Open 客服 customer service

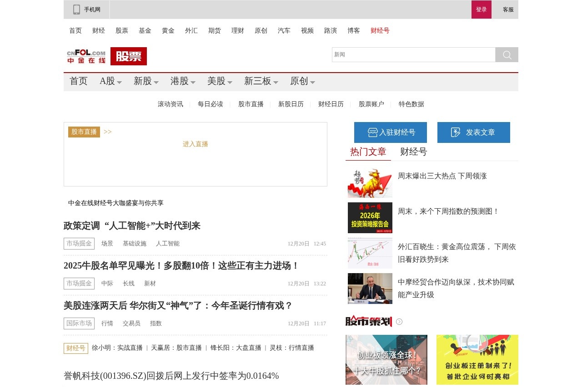pyautogui.click(x=507, y=9)
